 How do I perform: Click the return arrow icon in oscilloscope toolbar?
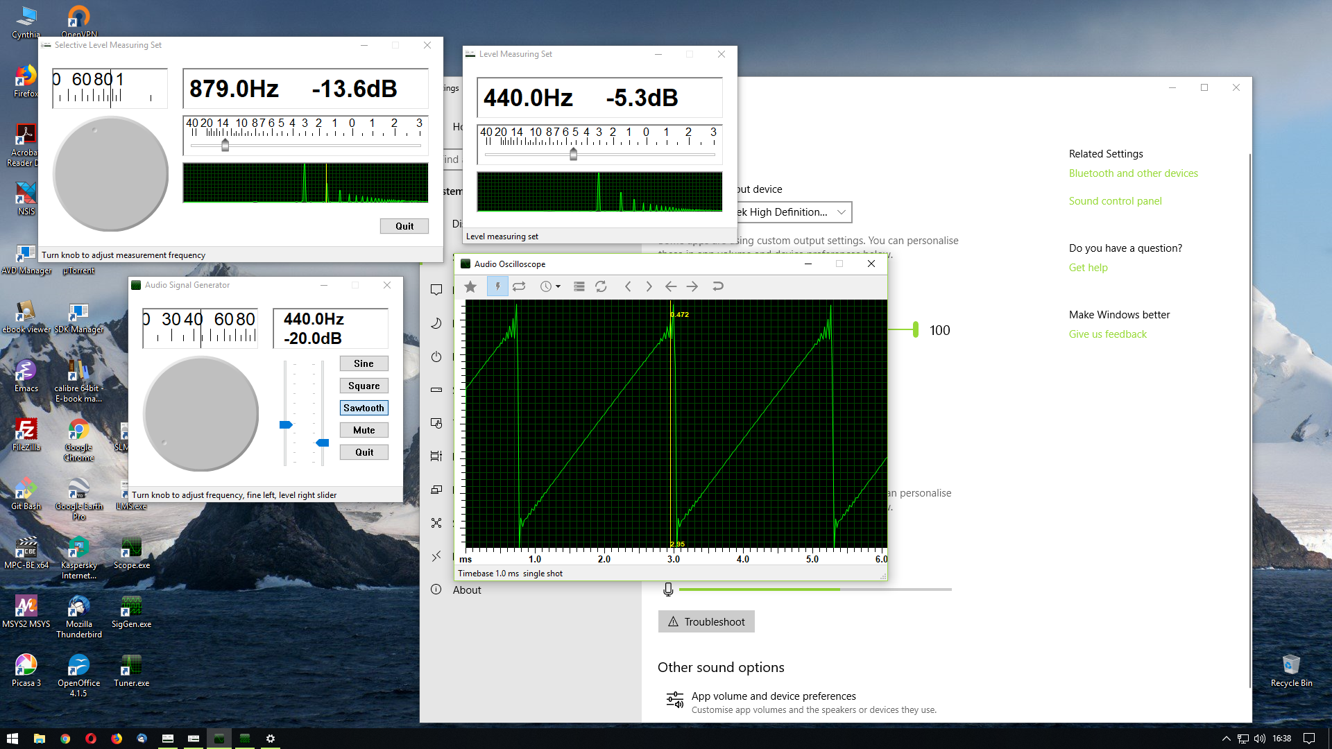718,286
